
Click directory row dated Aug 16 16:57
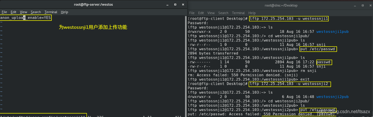(268, 32)
